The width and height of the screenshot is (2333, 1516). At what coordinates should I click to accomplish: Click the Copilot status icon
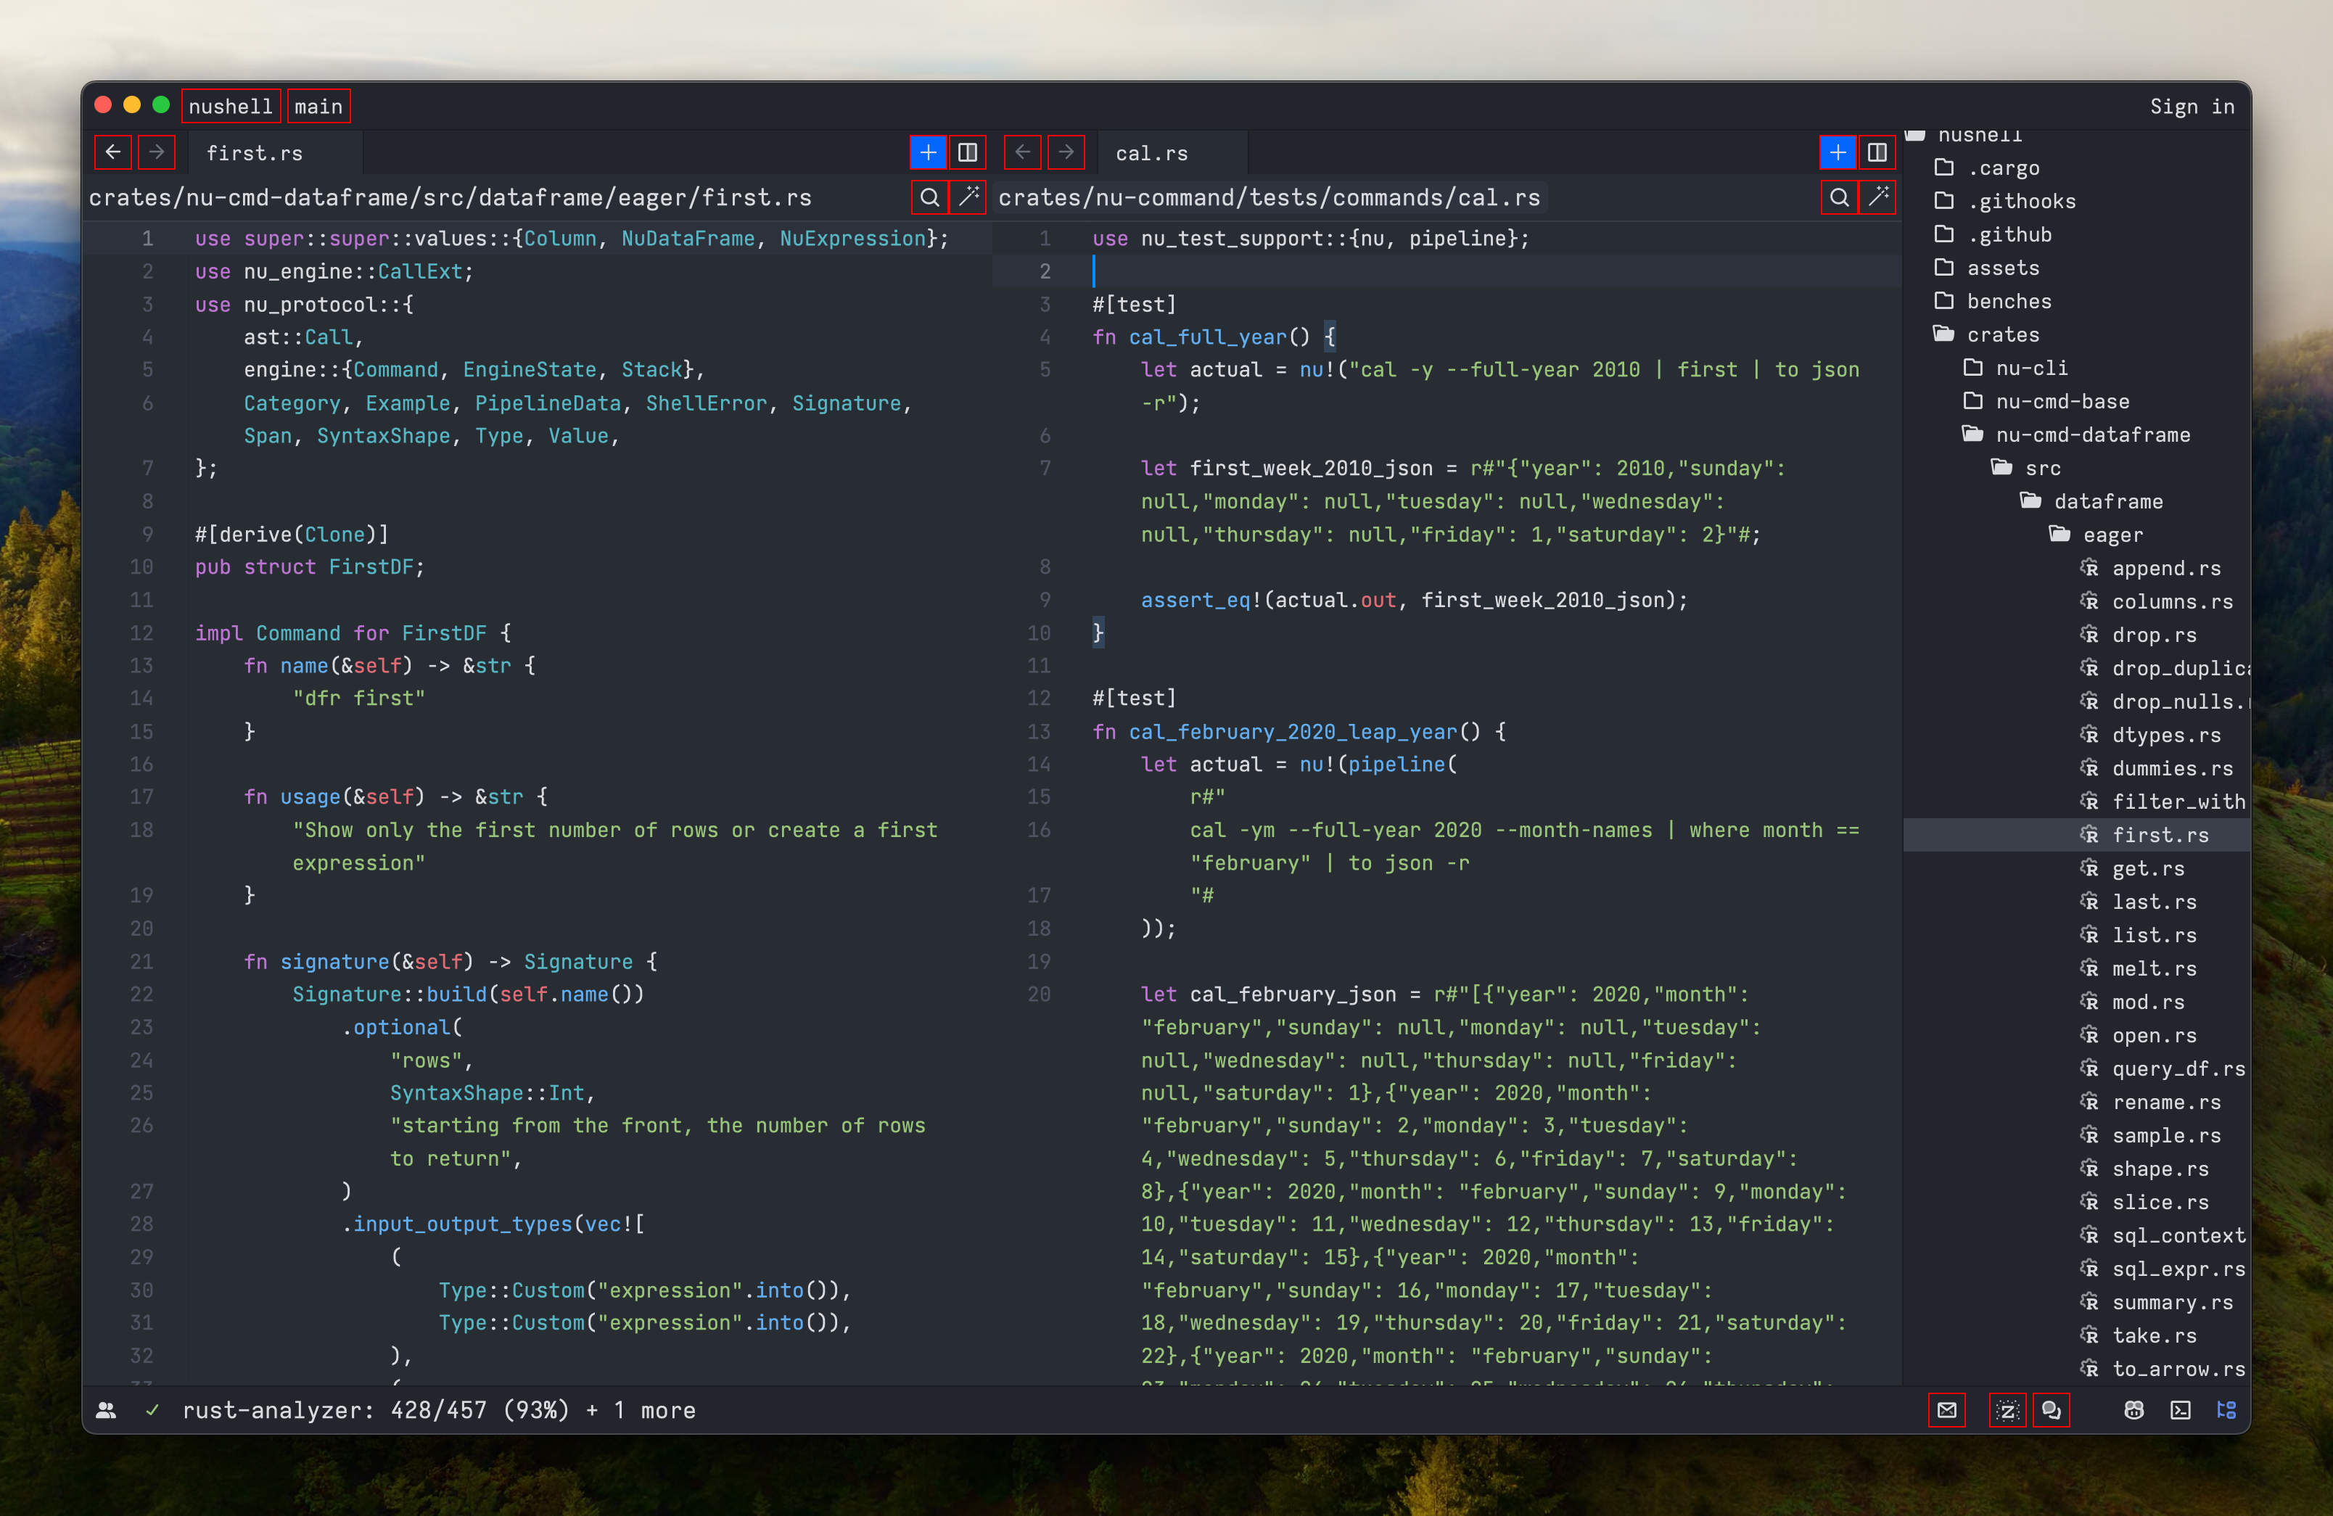(x=2133, y=1410)
